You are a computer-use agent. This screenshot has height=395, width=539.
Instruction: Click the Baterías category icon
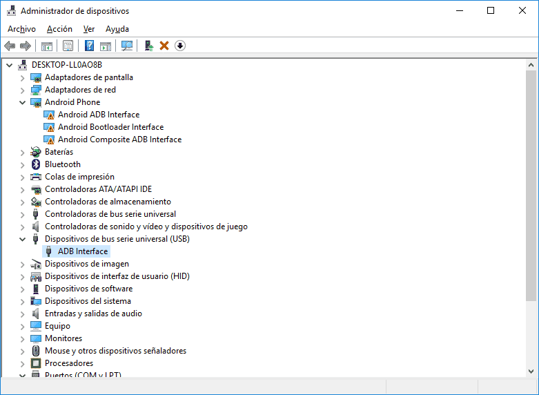(x=36, y=152)
